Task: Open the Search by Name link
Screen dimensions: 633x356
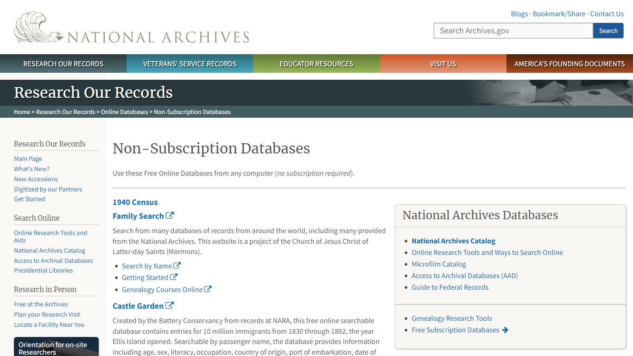Action: click(146, 266)
